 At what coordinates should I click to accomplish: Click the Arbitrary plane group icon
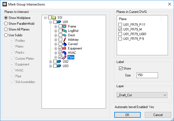click(64, 40)
